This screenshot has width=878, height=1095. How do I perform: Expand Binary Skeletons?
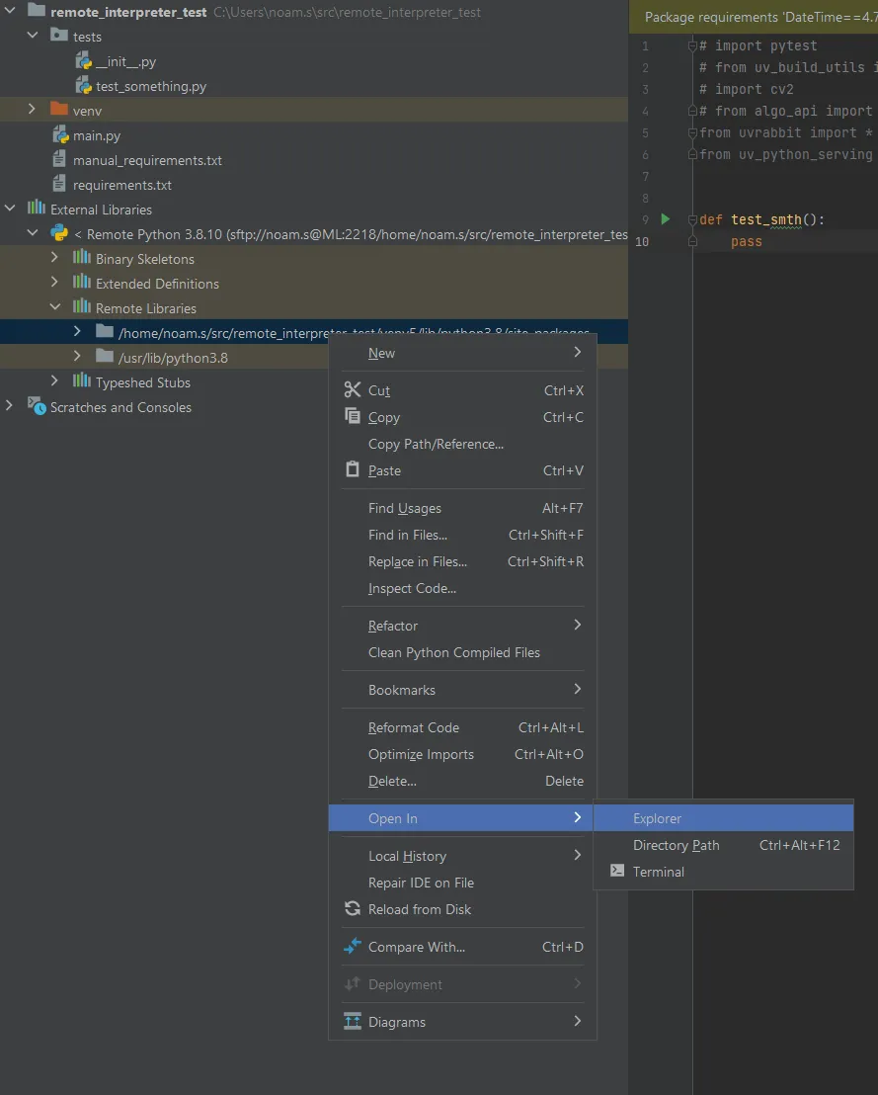point(55,258)
